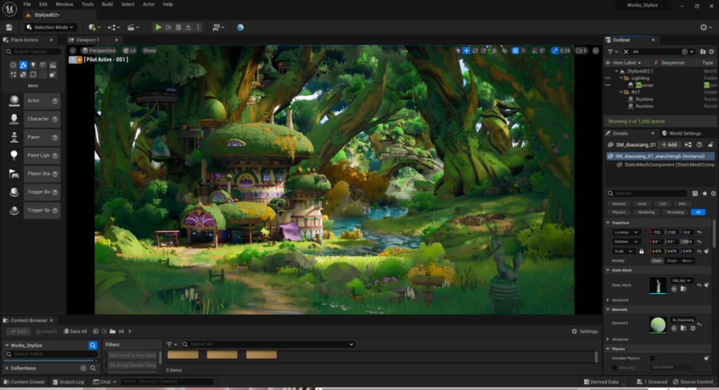Image resolution: width=719 pixels, height=390 pixels.
Task: Open the Build menu
Action: (x=107, y=4)
